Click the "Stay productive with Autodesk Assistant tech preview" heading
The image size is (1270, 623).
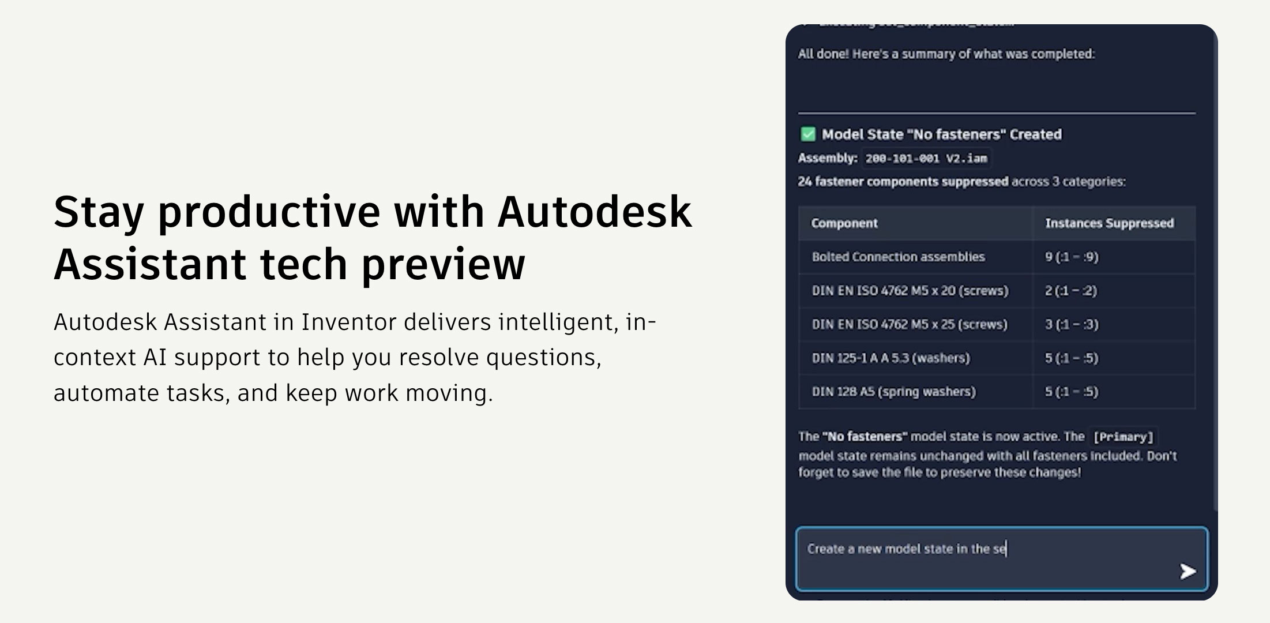pyautogui.click(x=373, y=237)
